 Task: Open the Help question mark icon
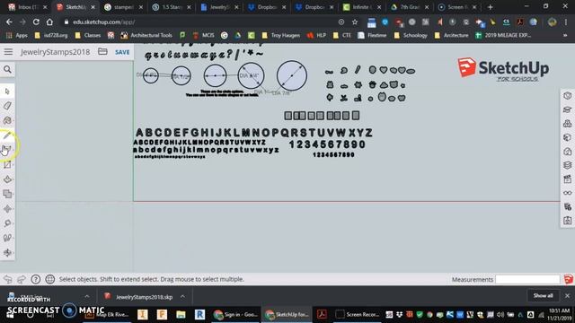pos(36,279)
